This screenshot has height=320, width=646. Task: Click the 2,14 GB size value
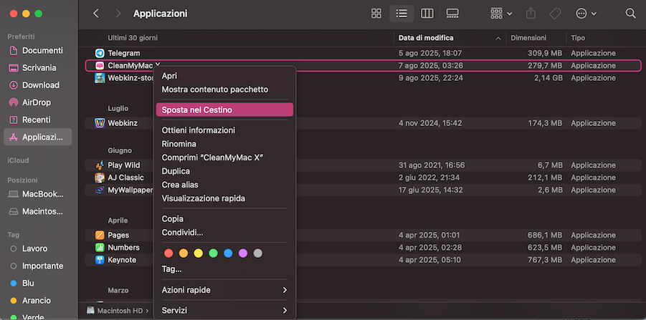[x=548, y=78]
